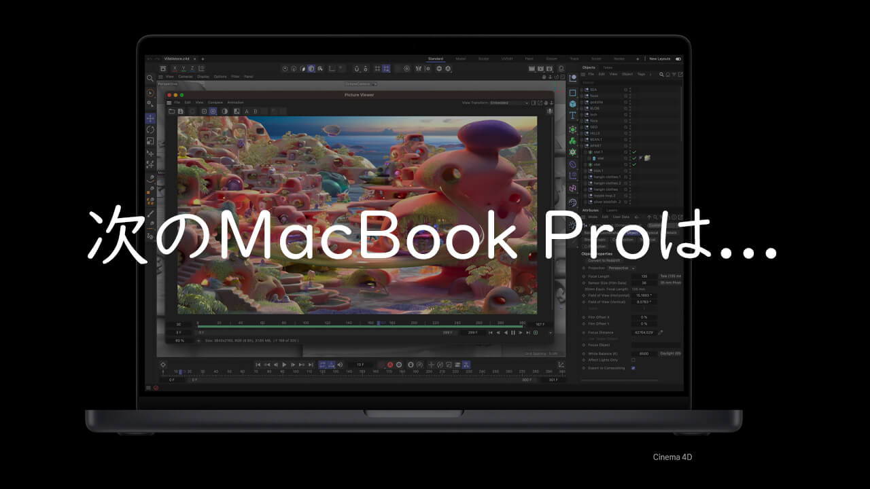
Task: Select the highlighted Move tool
Action: pos(150,118)
